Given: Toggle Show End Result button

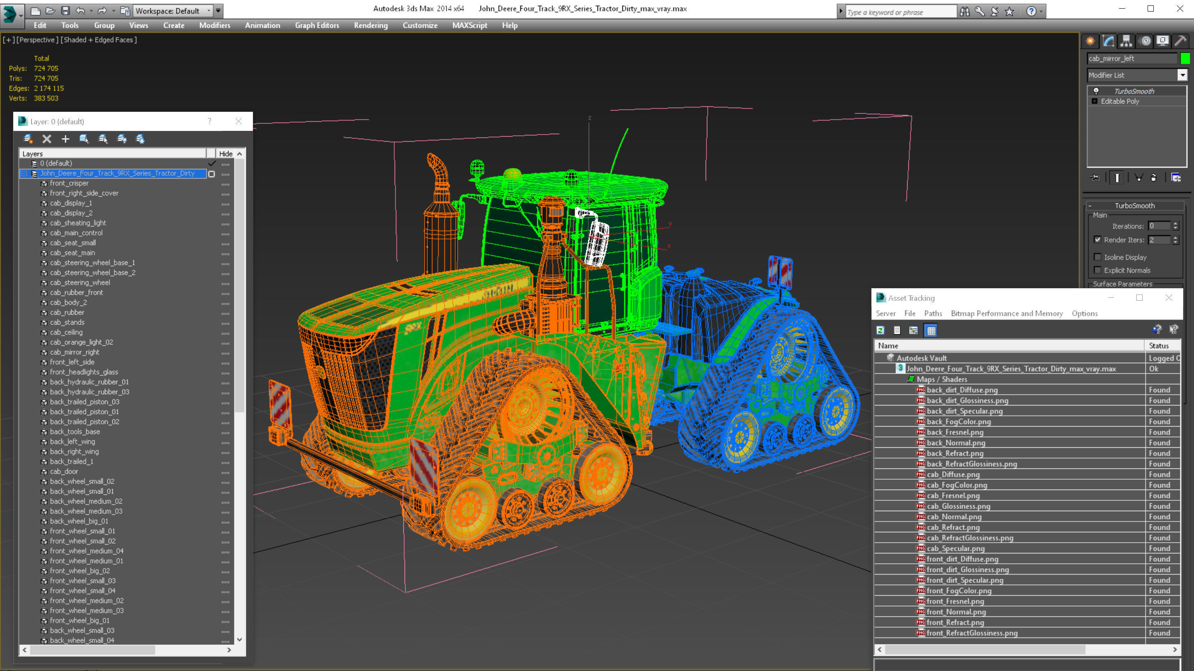Looking at the screenshot, I should [1117, 177].
